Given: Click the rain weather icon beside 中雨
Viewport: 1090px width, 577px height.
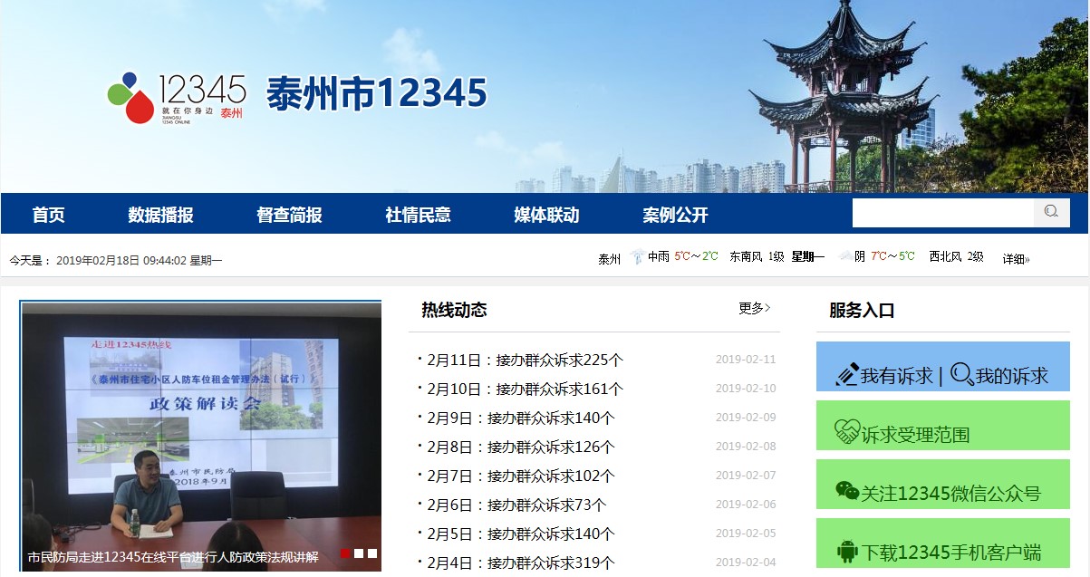Looking at the screenshot, I should [x=637, y=257].
